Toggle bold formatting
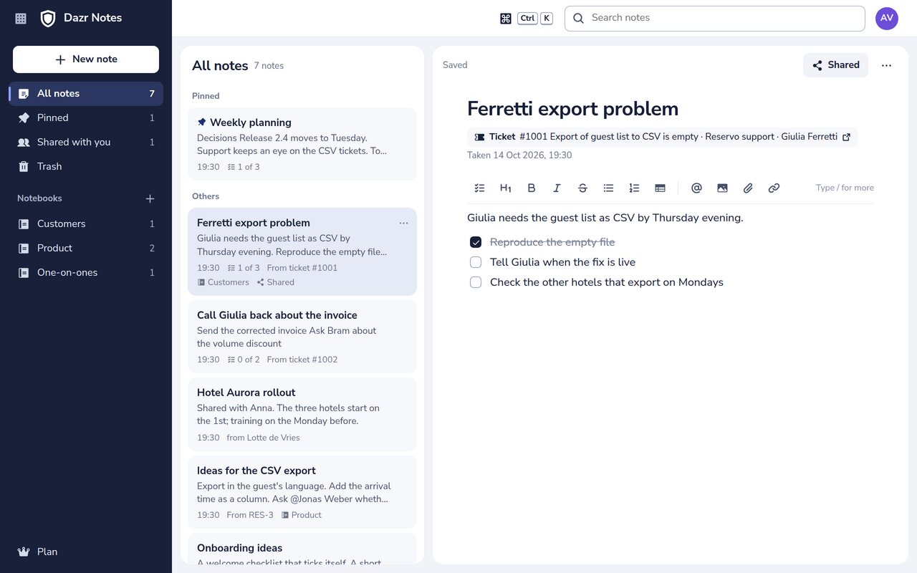Screen dimensions: 917x573 [532, 188]
